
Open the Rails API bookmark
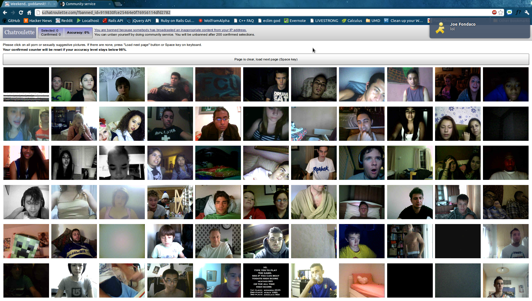tap(113, 21)
